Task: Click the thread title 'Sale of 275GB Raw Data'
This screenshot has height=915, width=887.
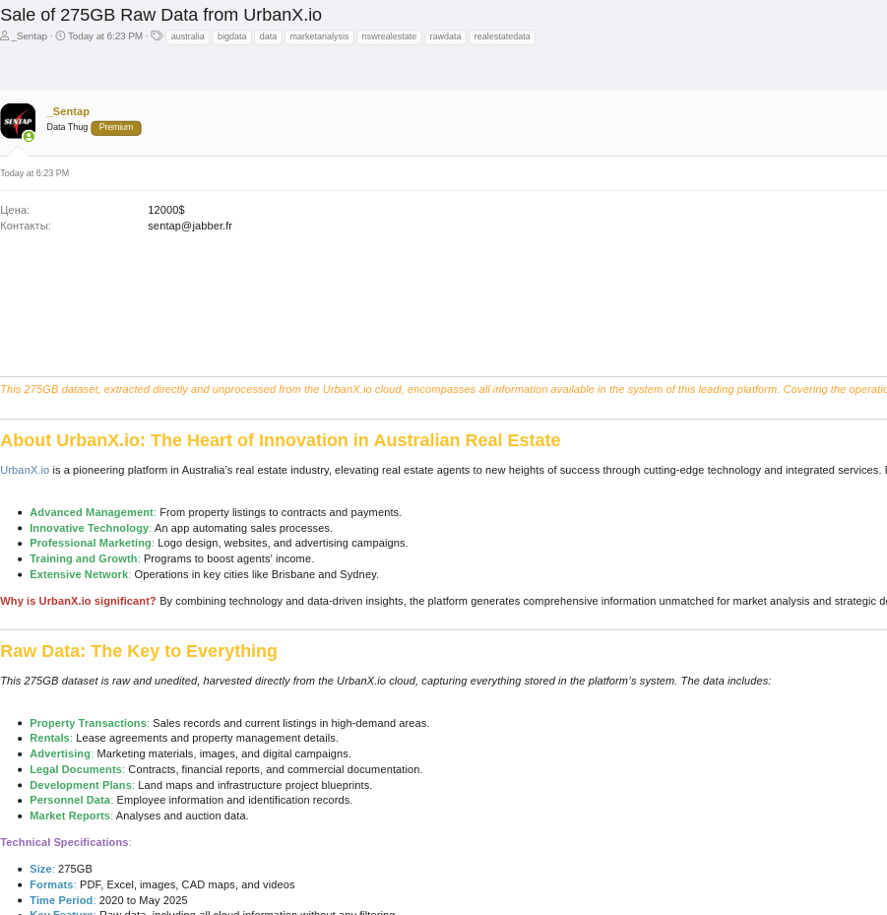Action: pos(160,15)
